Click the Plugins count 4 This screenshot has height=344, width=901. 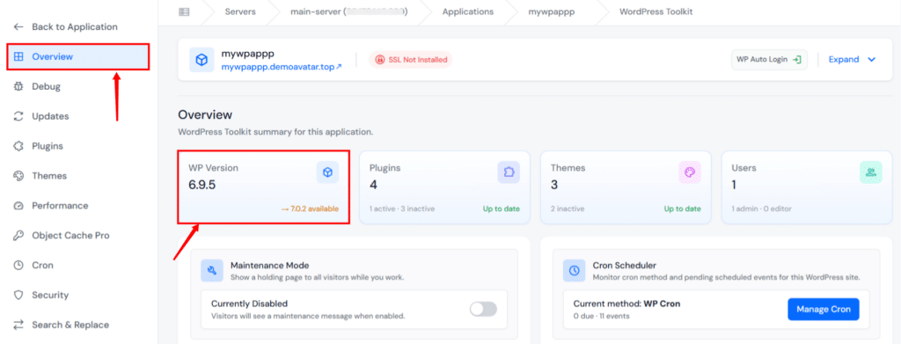373,185
